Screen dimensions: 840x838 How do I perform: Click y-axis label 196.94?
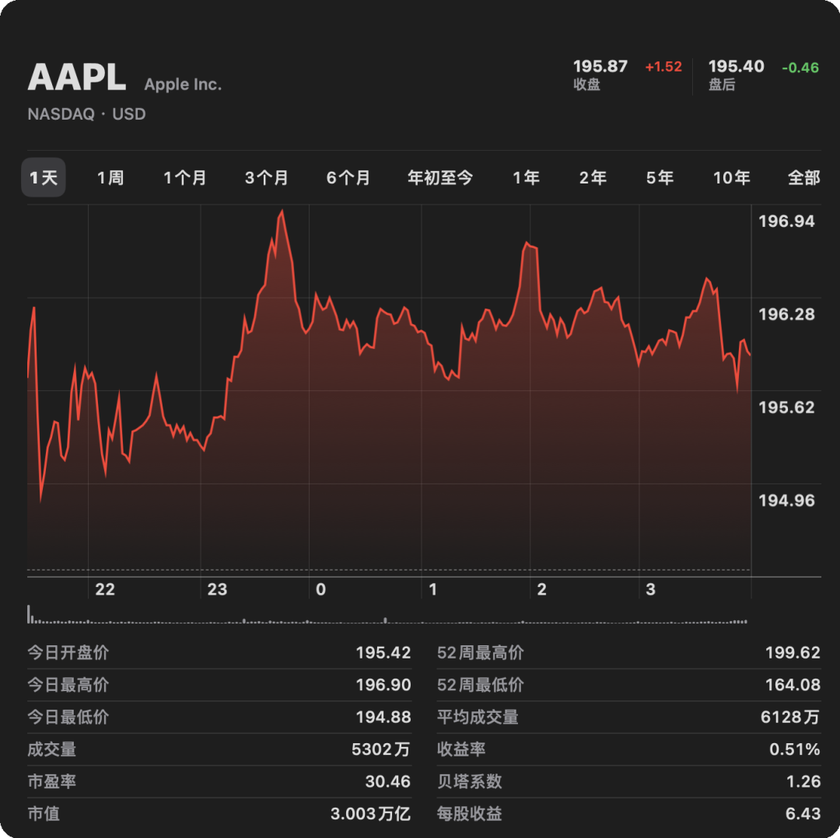(x=786, y=221)
